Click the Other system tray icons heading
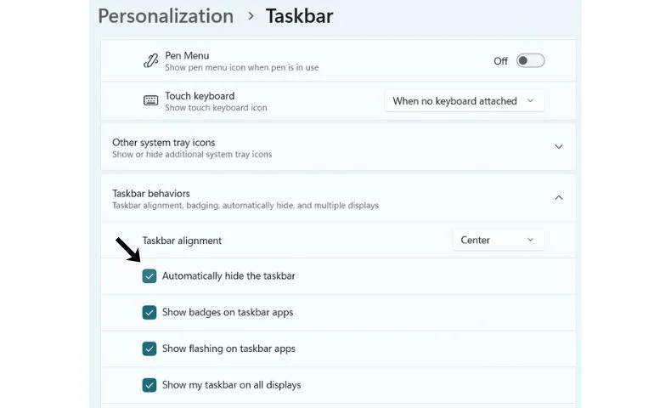671x408 pixels. [164, 143]
